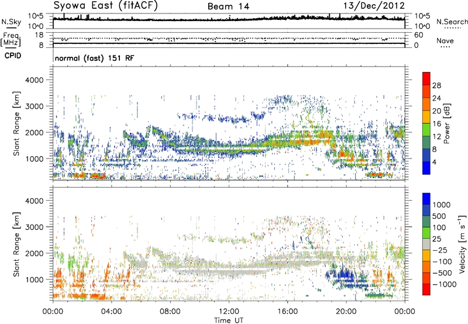Click the '20' tick label on the power colorbar
This screenshot has height=324, width=468.
coord(436,111)
